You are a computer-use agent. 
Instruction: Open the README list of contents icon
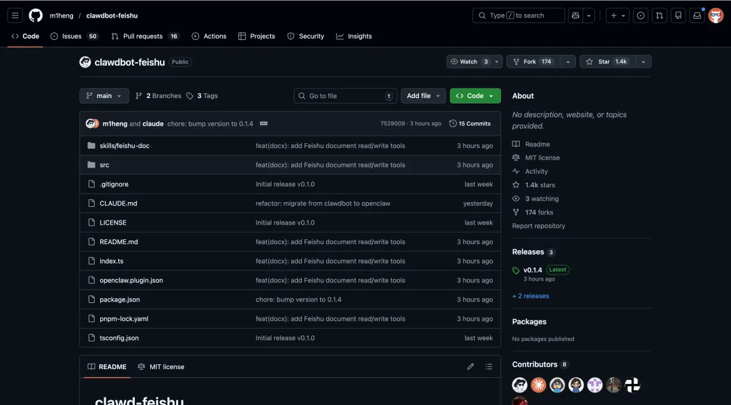489,366
